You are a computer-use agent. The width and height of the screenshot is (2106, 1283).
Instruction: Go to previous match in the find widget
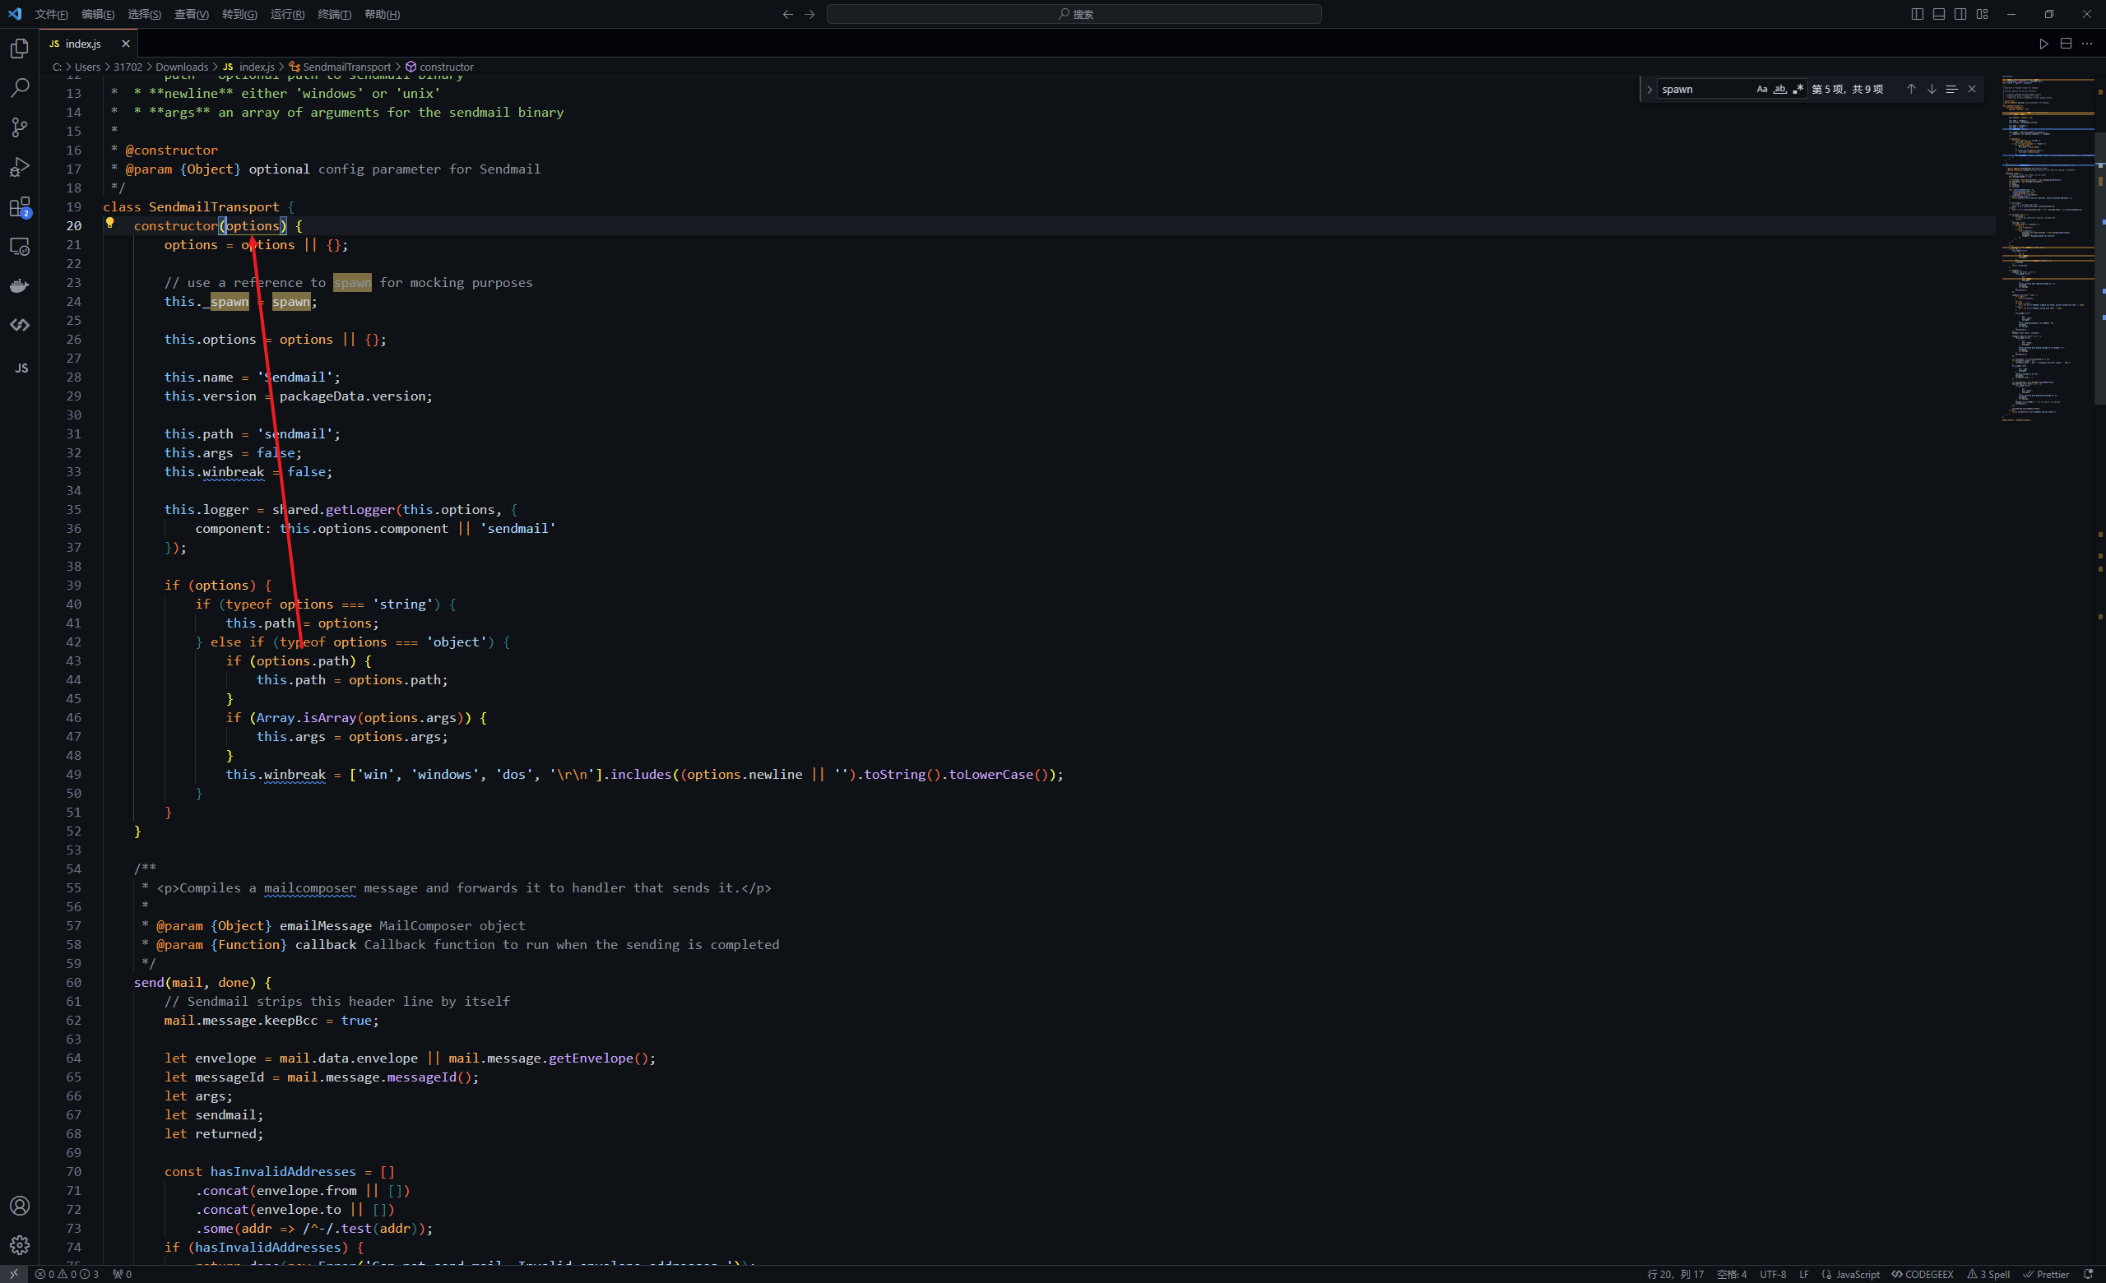(x=1911, y=89)
